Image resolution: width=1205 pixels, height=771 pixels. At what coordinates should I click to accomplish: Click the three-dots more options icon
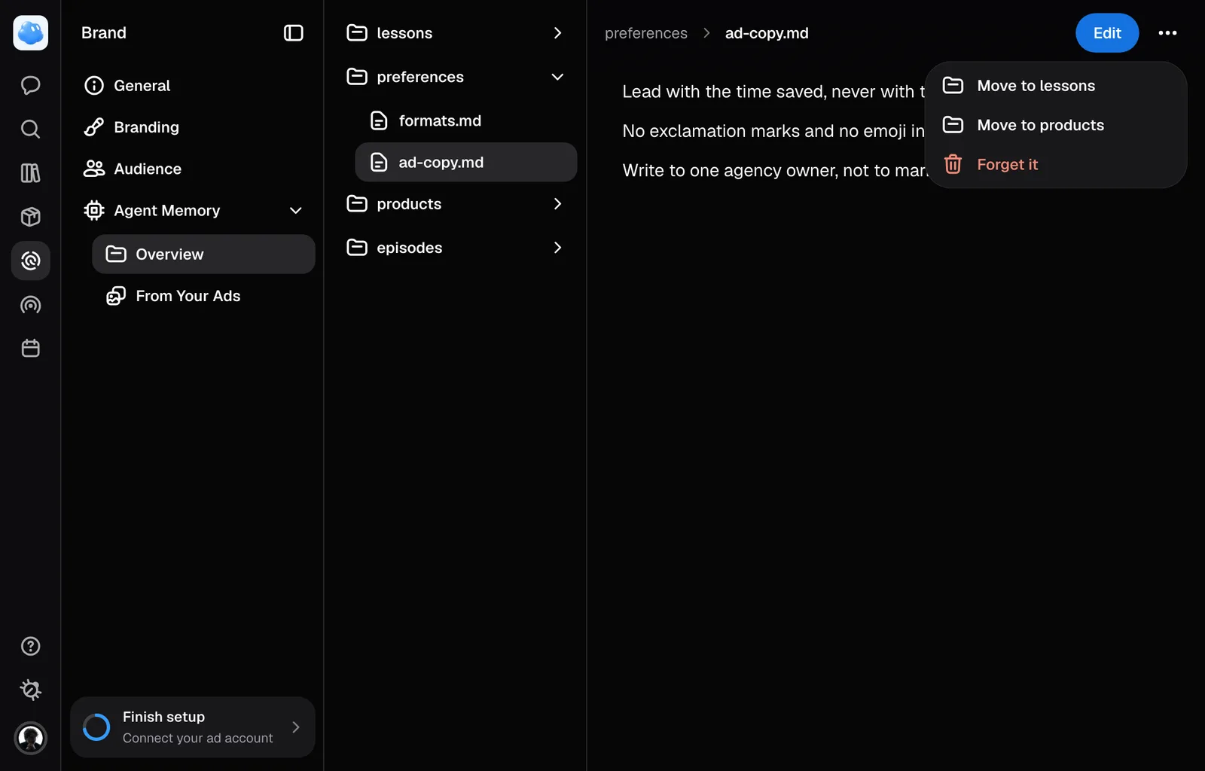click(x=1167, y=32)
